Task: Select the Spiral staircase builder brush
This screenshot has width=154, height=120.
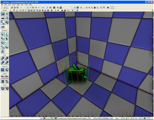Action: pyautogui.click(x=3, y=47)
